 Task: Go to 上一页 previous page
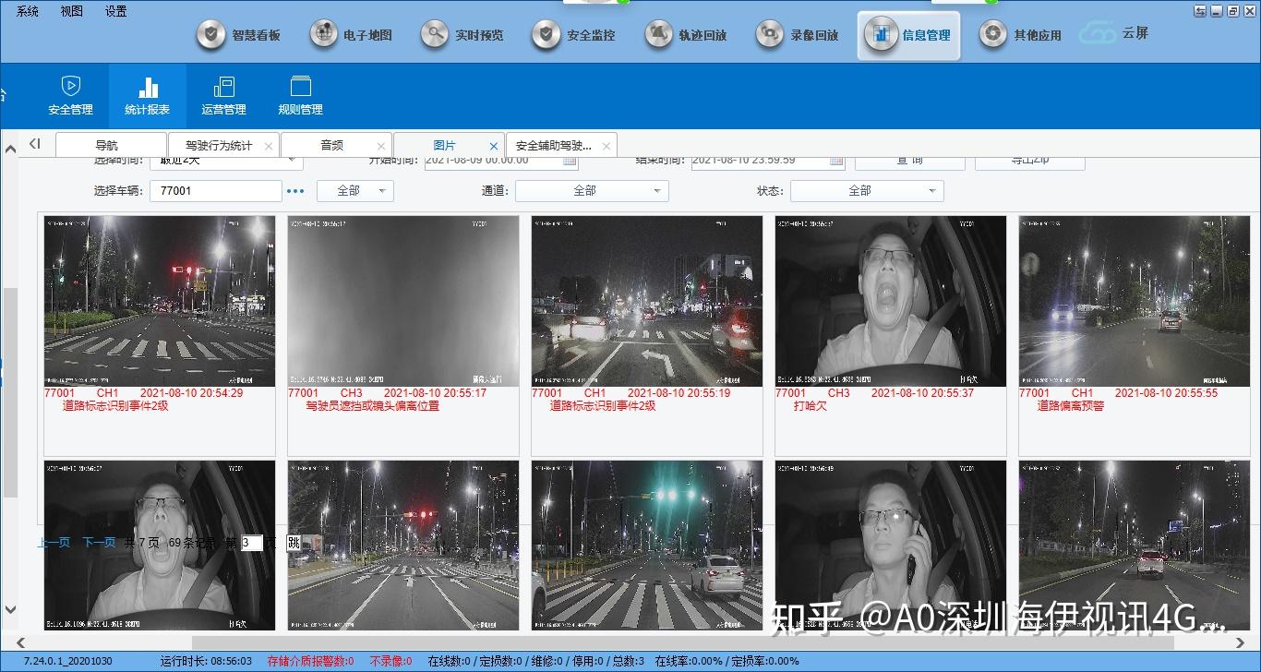click(54, 543)
